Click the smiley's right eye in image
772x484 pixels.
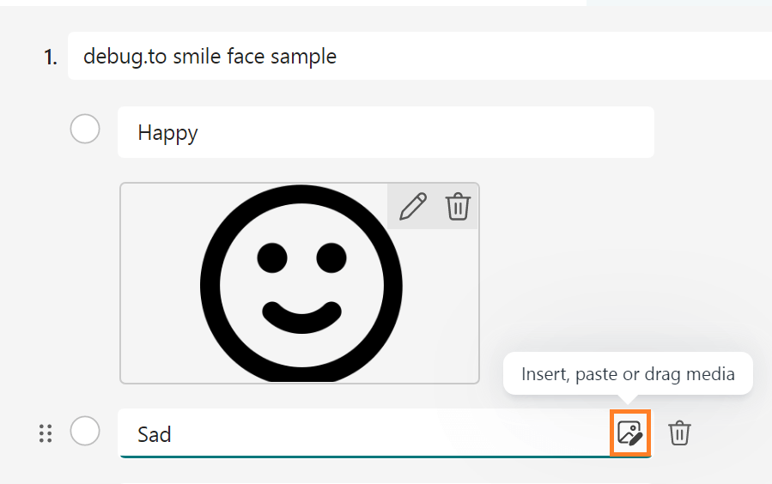click(331, 257)
